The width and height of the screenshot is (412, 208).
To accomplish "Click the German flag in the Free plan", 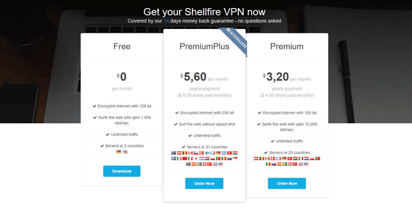I will 118,152.
